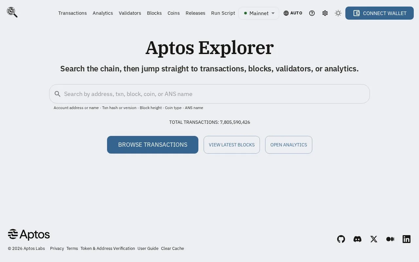Open the Medium icon in footer
The image size is (419, 262).
tap(390, 239)
